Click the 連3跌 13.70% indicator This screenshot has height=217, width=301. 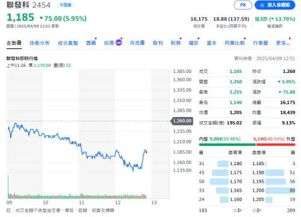point(275,19)
